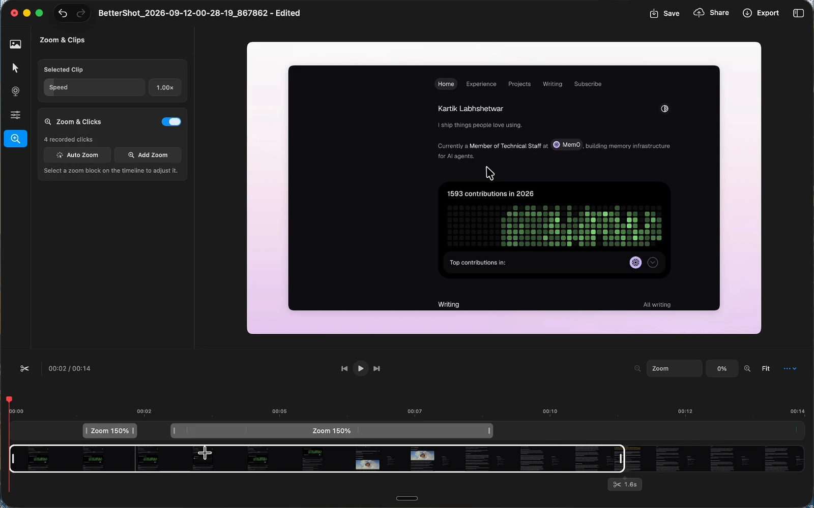This screenshot has height=508, width=814.
Task: Play the video preview
Action: point(361,369)
